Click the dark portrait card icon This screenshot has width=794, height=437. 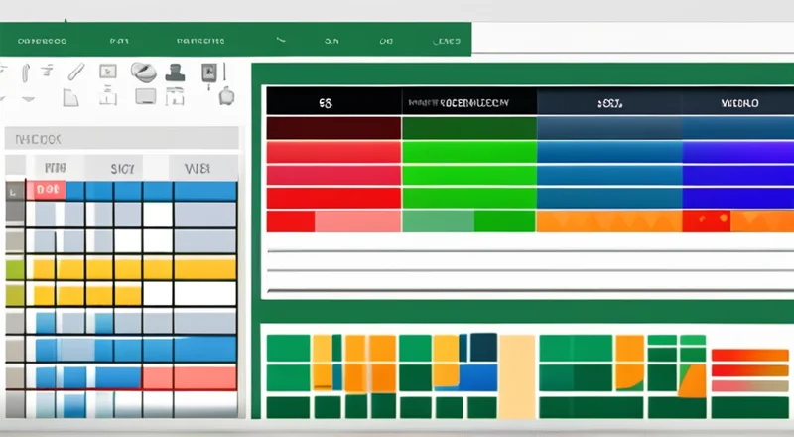click(209, 73)
